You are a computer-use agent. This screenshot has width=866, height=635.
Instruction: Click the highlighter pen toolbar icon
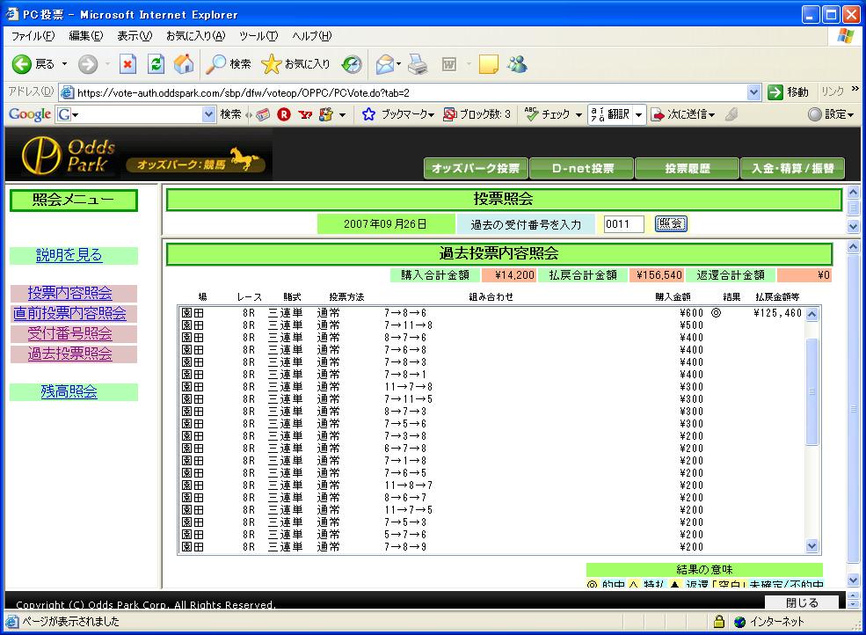pyautogui.click(x=731, y=114)
